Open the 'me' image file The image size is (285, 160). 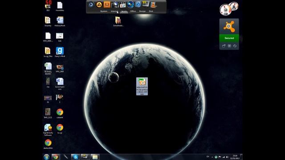tap(48, 83)
